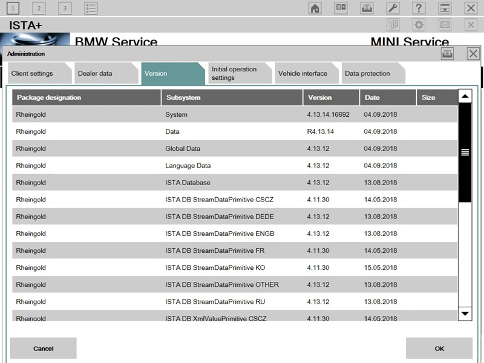This screenshot has height=363, width=484.
Task: Open the help question mark icon
Action: pos(419,8)
